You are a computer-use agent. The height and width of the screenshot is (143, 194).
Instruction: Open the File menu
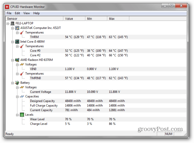(x=9, y=13)
